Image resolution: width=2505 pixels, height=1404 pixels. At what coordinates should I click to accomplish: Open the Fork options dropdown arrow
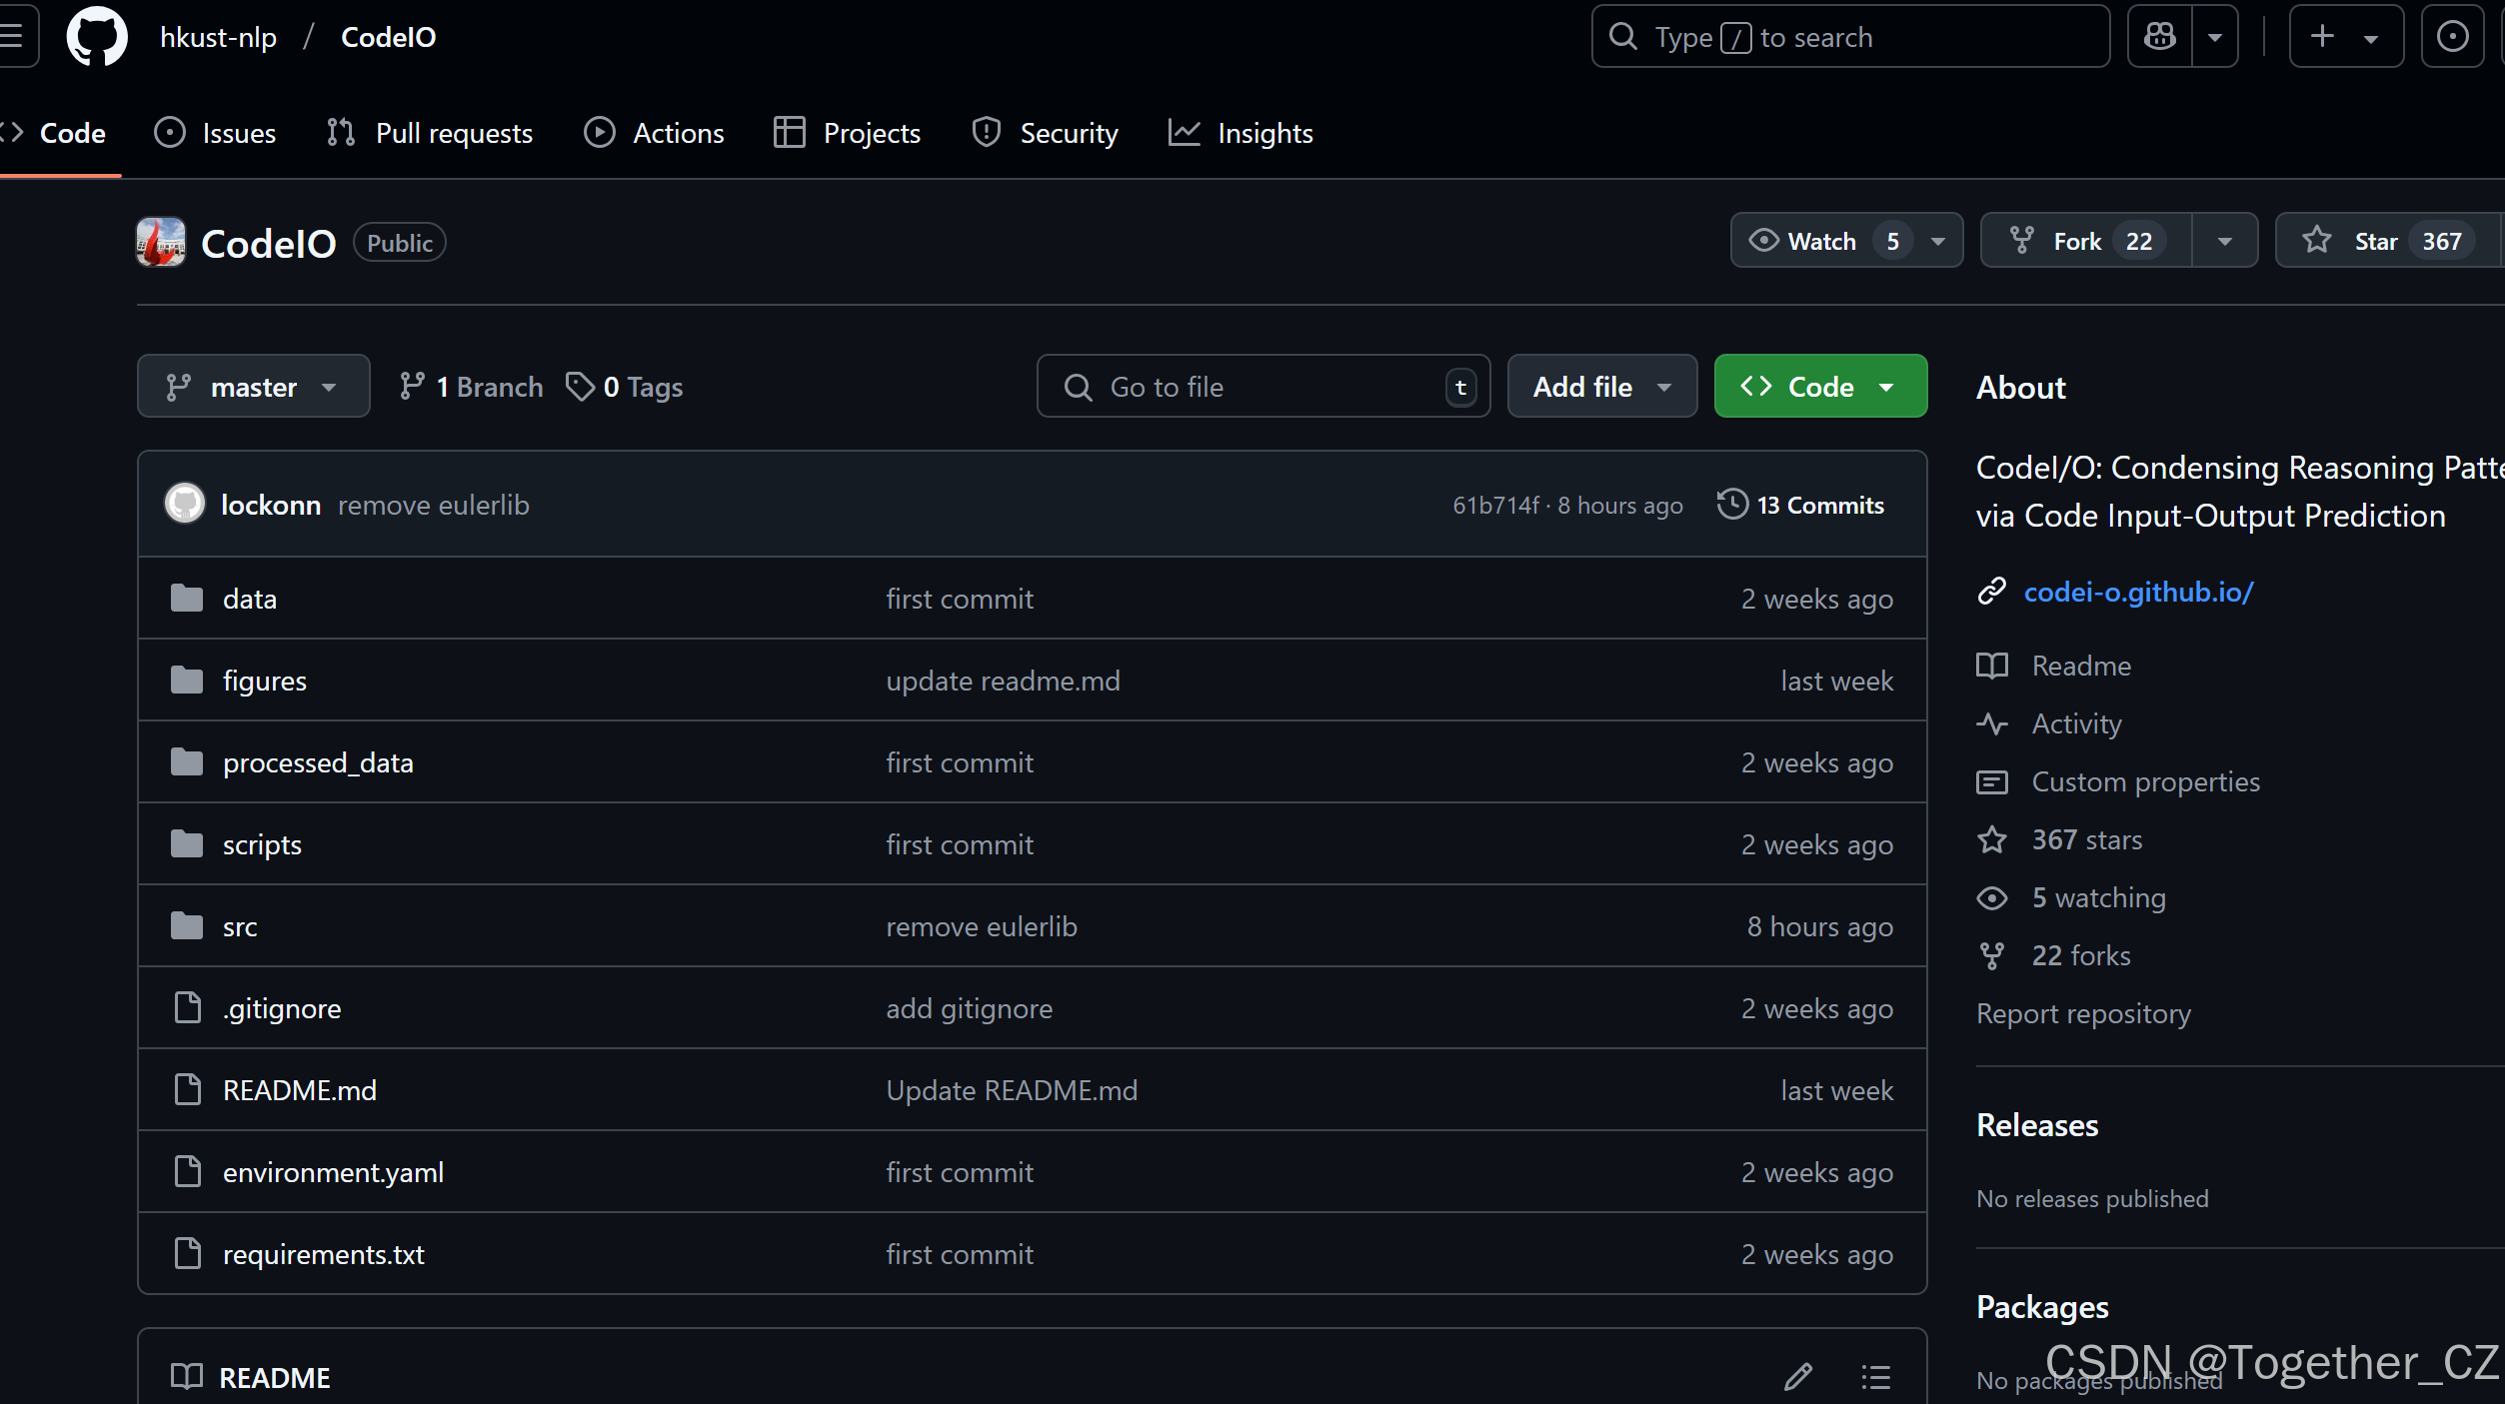click(x=2224, y=241)
